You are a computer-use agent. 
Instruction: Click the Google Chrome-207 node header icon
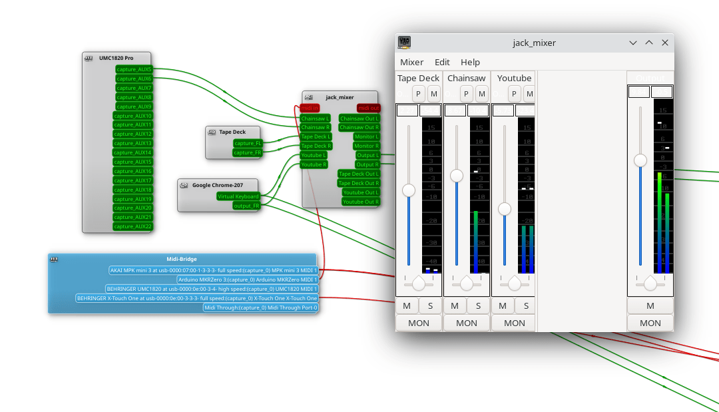[x=182, y=185]
